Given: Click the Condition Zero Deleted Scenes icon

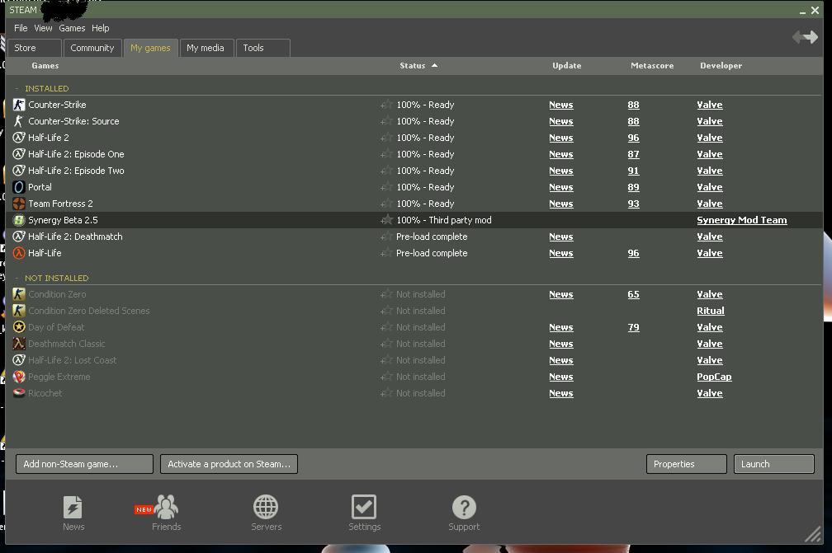Looking at the screenshot, I should [18, 311].
